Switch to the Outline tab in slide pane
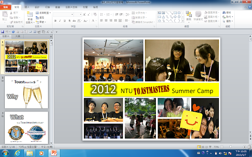The width and height of the screenshot is (252, 157). 18,37
